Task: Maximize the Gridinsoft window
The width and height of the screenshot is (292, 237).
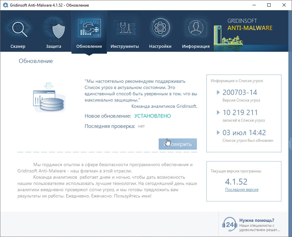Action: (269, 5)
